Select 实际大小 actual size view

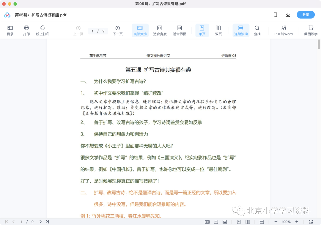pos(140,31)
